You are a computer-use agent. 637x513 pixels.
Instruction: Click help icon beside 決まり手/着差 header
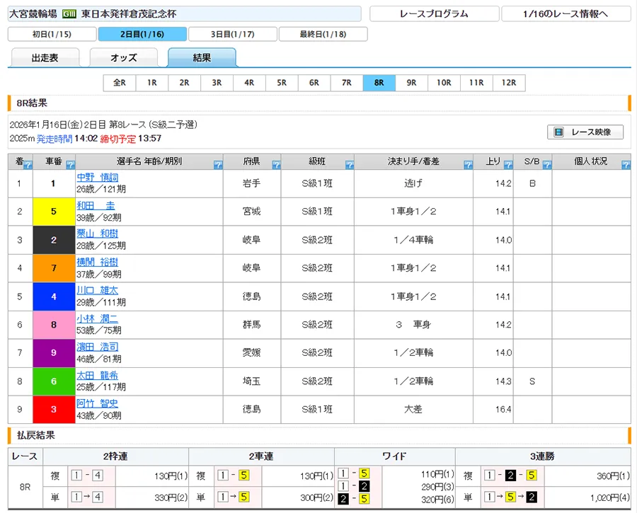coord(468,166)
